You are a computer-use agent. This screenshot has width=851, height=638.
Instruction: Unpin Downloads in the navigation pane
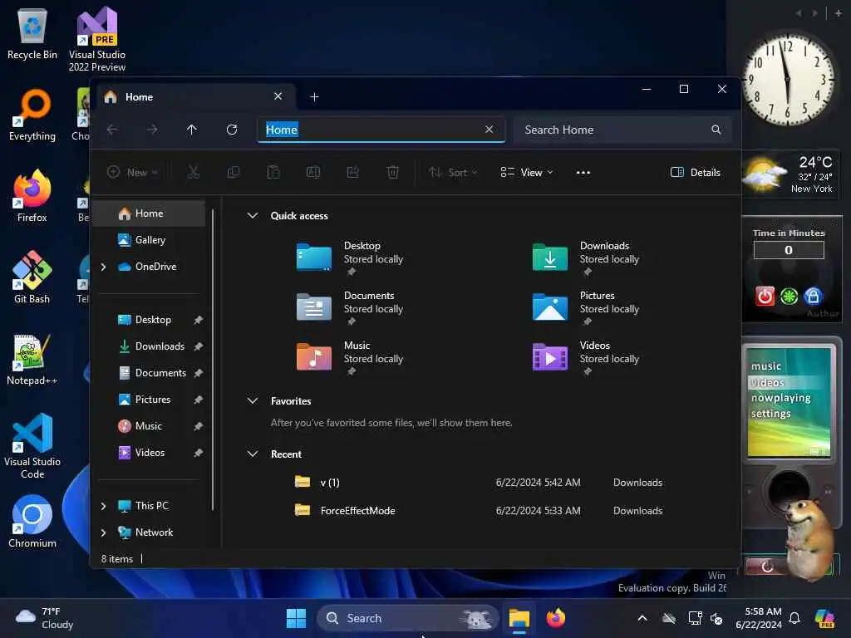coord(198,346)
